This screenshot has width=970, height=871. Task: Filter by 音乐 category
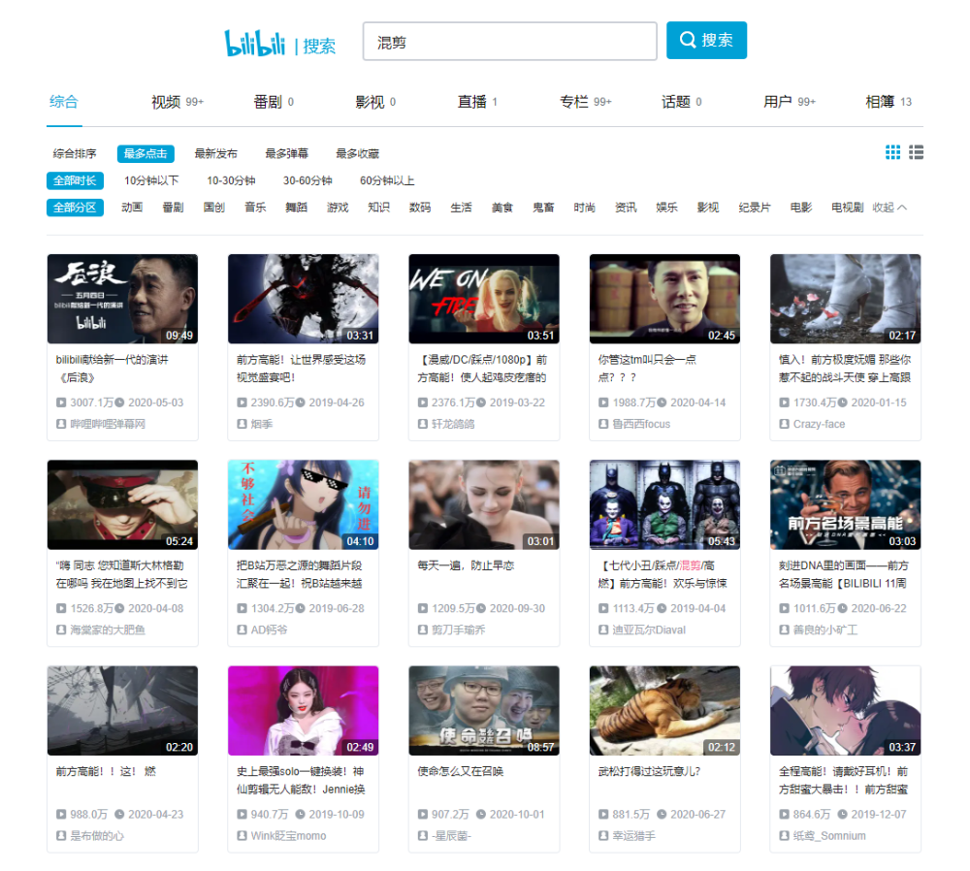tap(255, 208)
